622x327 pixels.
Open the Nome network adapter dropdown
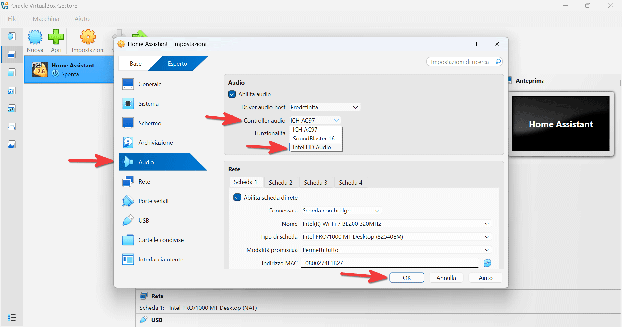click(x=396, y=224)
